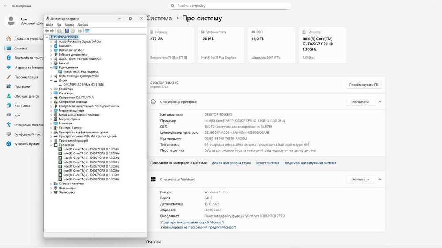Click the Bluetooth icon in device tree

point(56,46)
